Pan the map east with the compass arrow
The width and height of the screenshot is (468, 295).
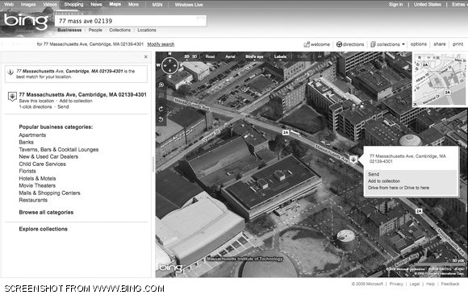coord(175,65)
